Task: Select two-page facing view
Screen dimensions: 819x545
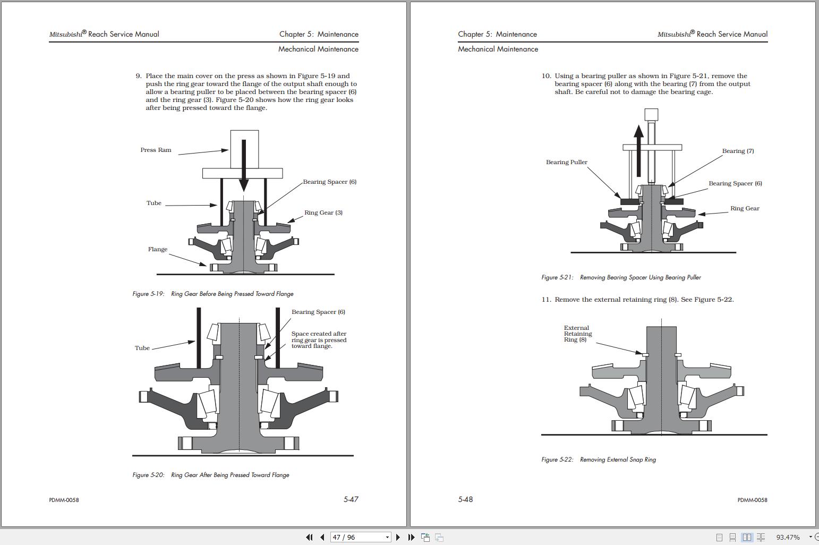Action: tap(747, 537)
